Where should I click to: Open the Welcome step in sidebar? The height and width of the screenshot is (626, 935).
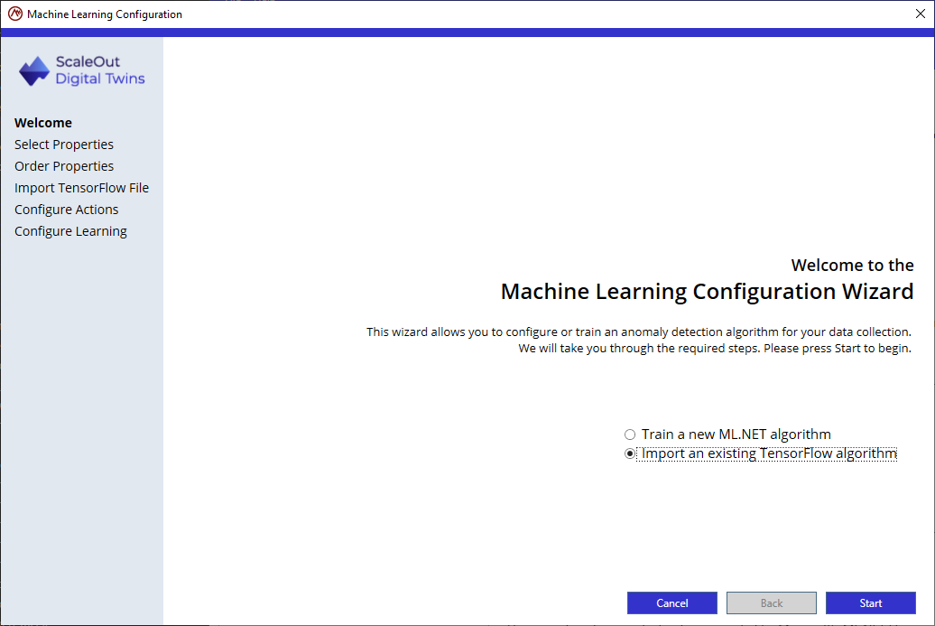point(43,123)
